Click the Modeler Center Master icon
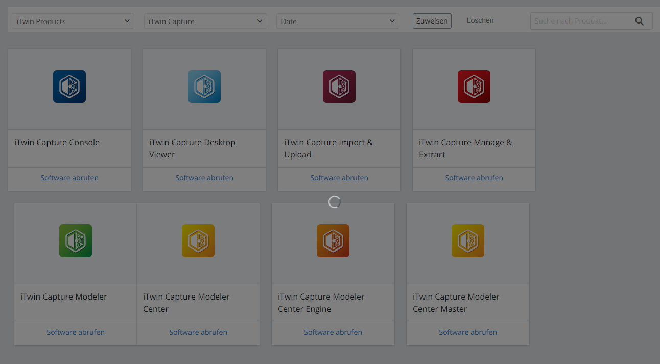This screenshot has width=660, height=364. pos(468,241)
